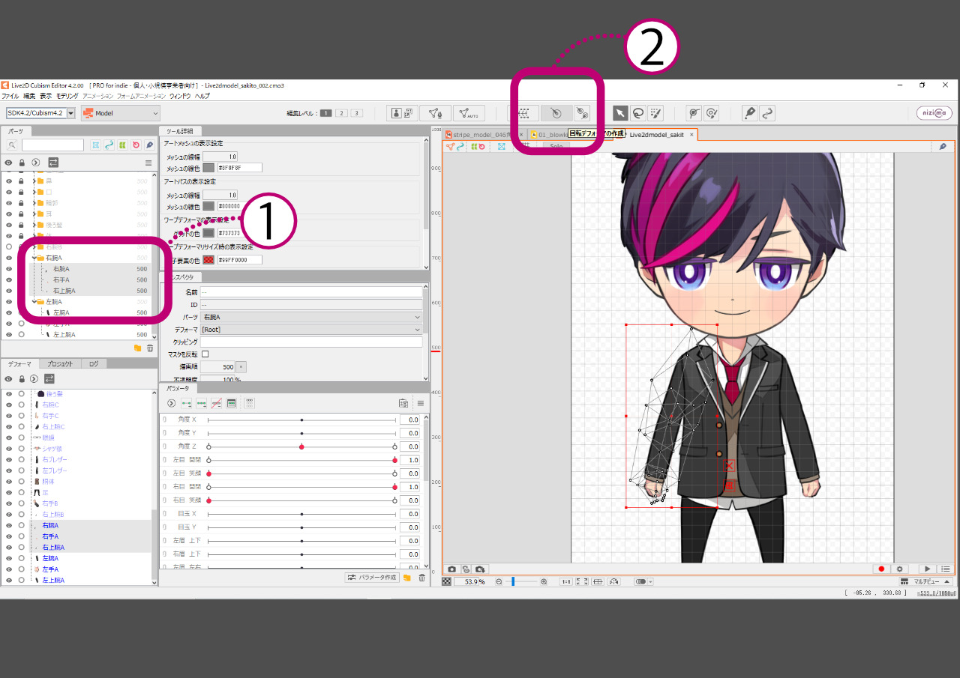Click the Solo button above the canvas
Viewport: 960px width, 678px height.
click(556, 146)
